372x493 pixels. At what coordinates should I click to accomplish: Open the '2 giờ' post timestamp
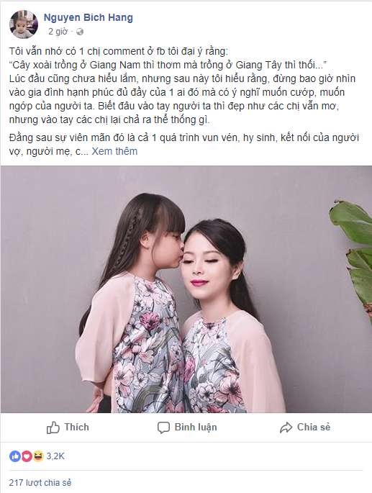point(58,32)
